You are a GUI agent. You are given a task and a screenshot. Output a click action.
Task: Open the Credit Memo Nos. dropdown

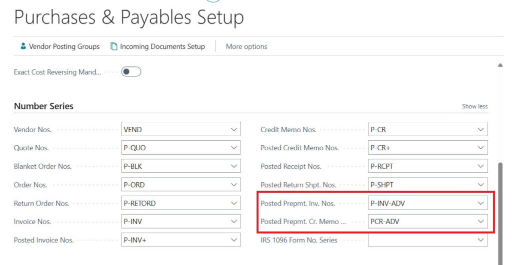click(x=480, y=130)
